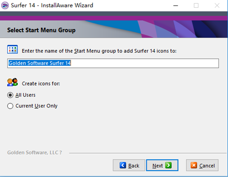Proceed with the Next button

(162, 165)
